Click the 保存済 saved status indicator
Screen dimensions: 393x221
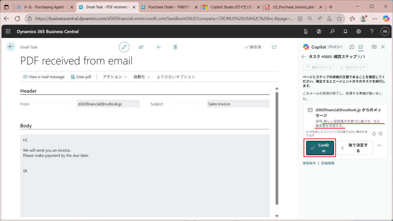point(253,47)
